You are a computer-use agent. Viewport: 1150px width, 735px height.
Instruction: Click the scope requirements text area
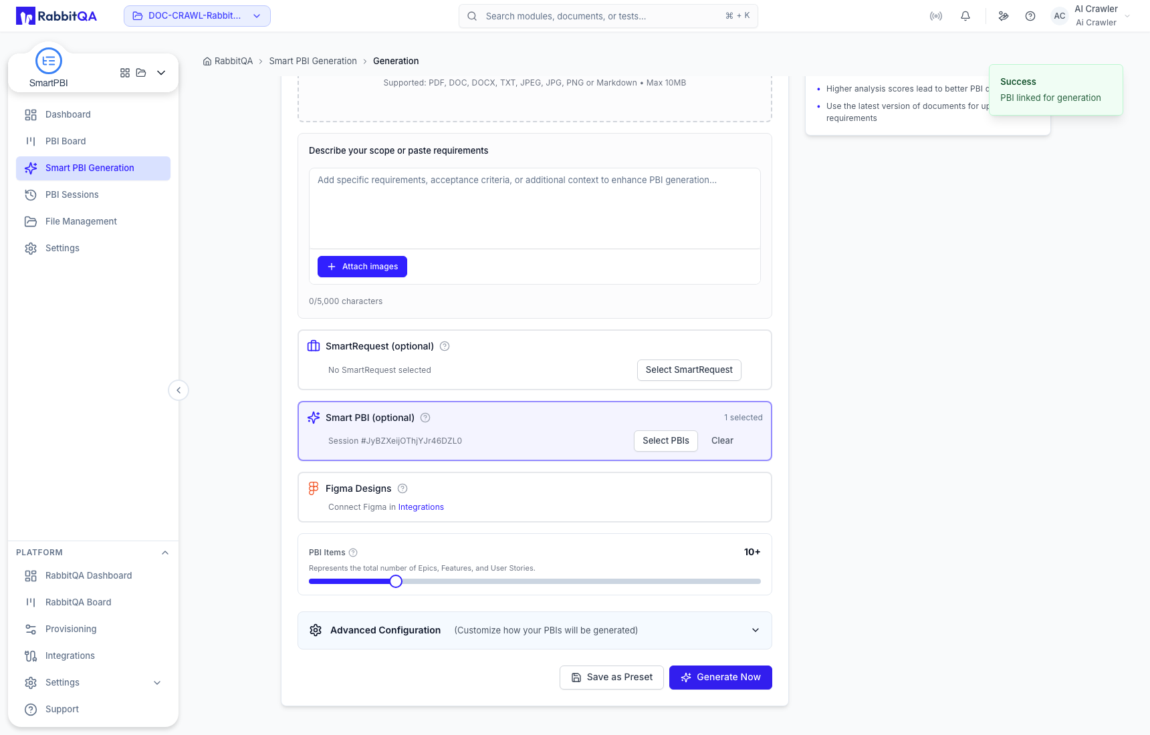[x=535, y=208]
